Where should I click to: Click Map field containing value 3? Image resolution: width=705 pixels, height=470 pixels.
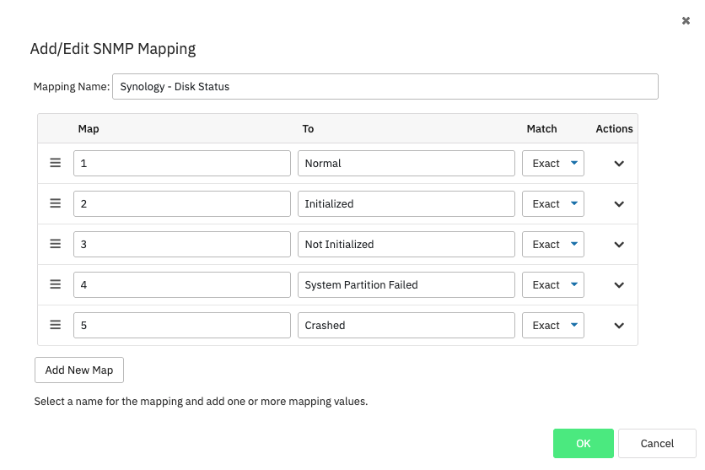(x=182, y=244)
